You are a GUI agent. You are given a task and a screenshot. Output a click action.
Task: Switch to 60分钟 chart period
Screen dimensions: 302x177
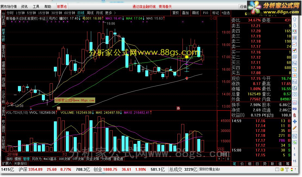click(x=70, y=13)
